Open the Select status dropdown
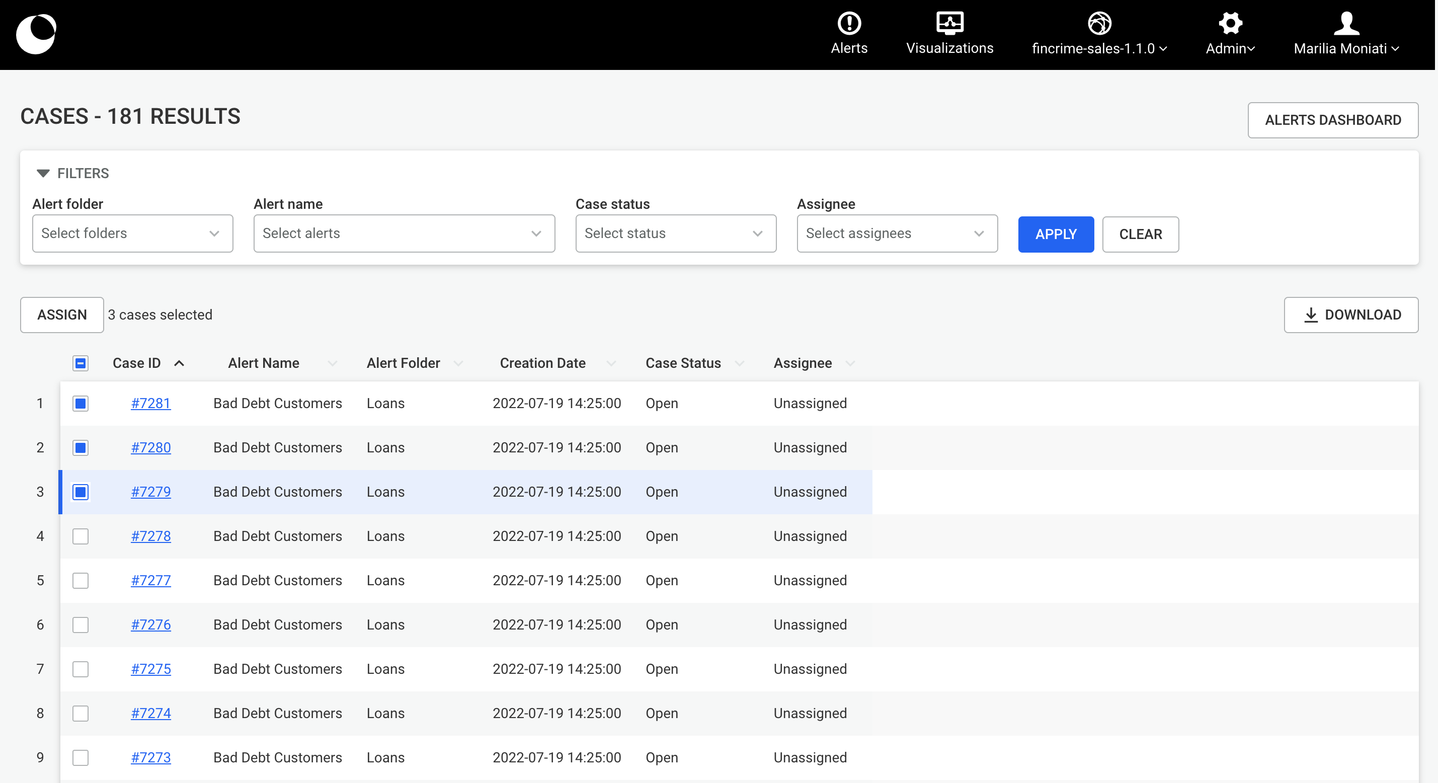Screen dimensions: 1438x783 tap(675, 233)
